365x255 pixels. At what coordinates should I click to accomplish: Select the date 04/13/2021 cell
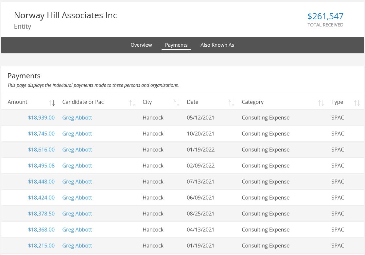[x=200, y=230]
